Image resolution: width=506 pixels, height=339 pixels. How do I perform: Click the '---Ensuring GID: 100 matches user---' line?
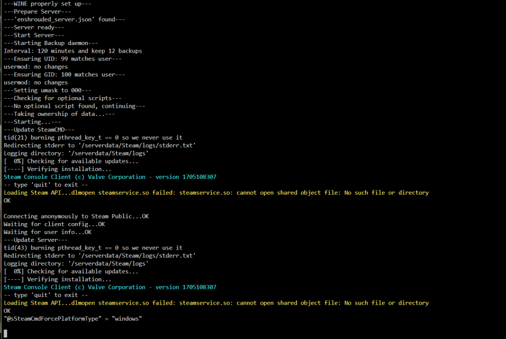coord(64,74)
